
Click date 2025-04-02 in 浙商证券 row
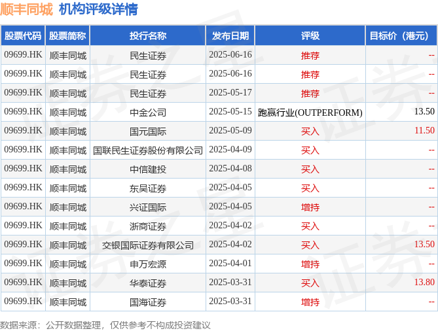point(230,225)
